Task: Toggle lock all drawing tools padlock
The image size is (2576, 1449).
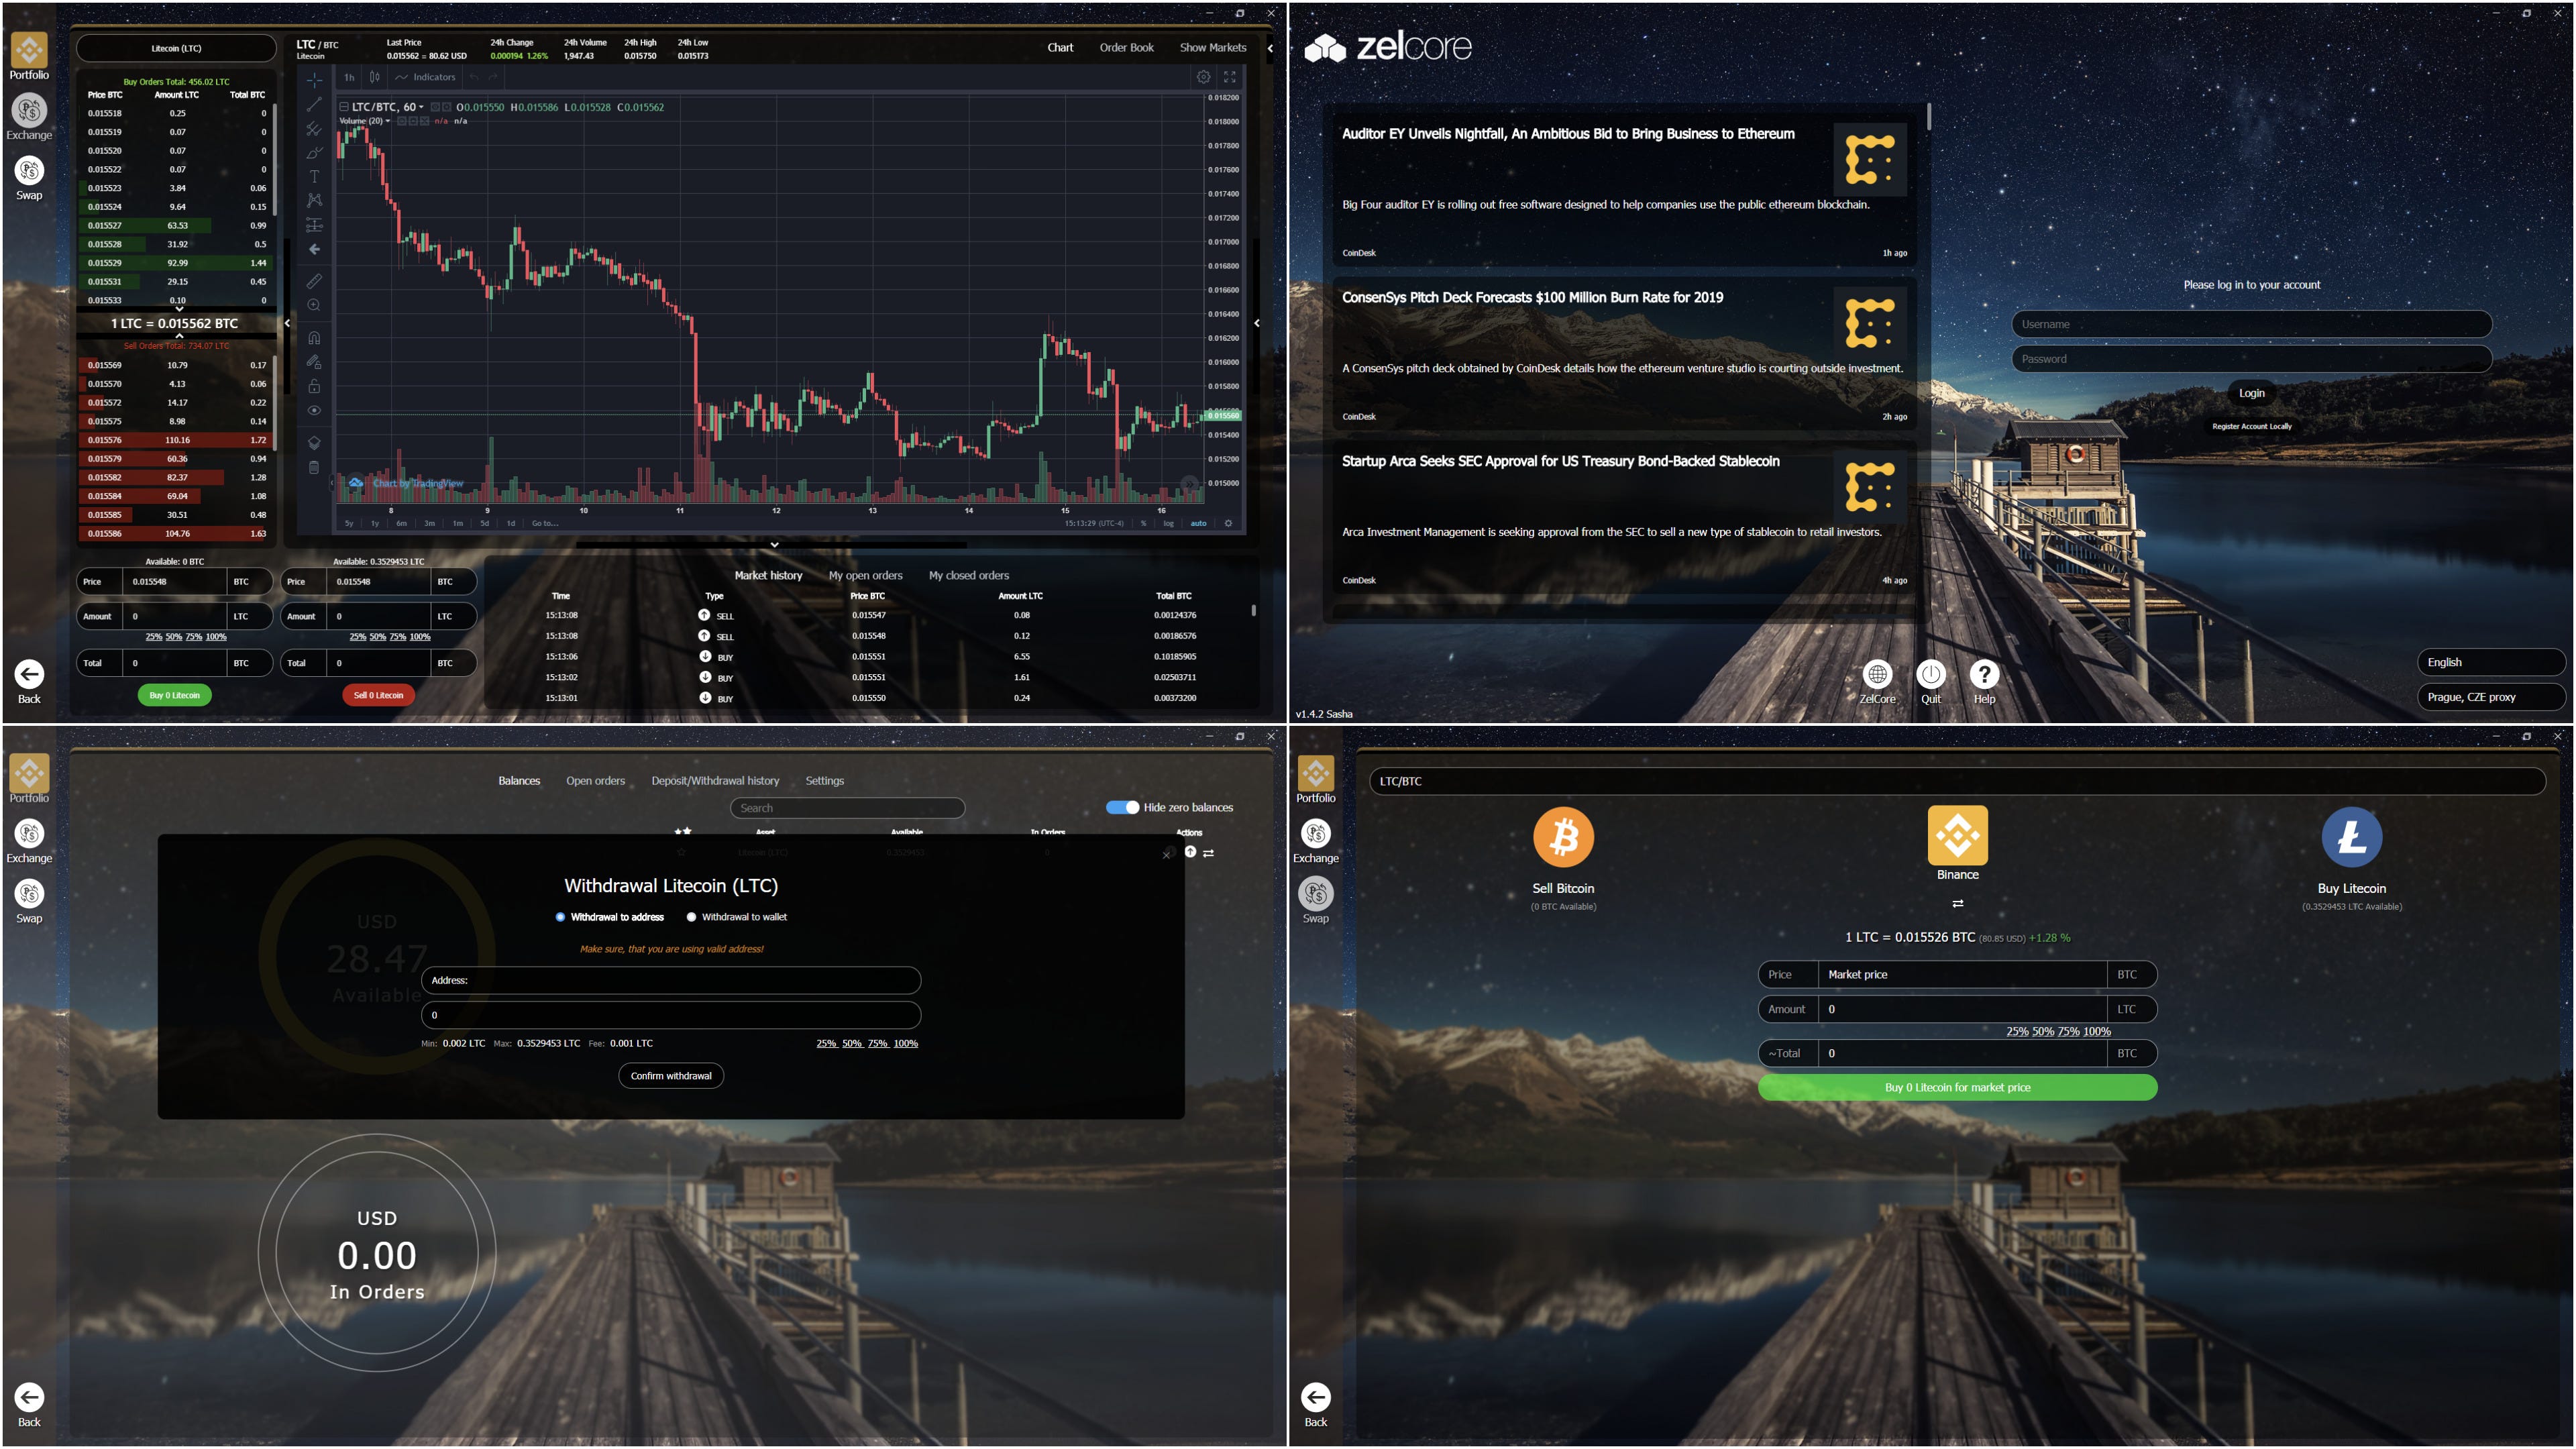Action: [x=314, y=386]
